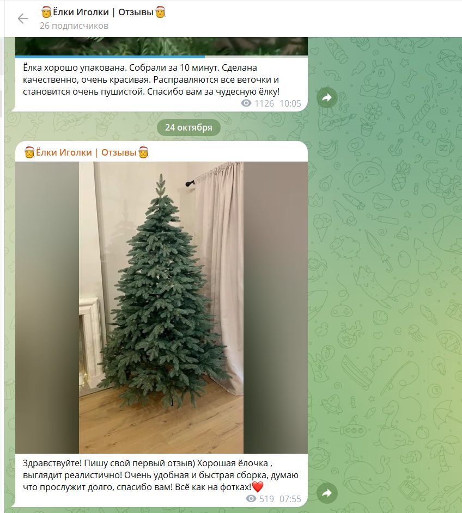Viewport: 462px width, 513px height.
Task: Select the Ёлка хорошо упакована message text
Action: (151, 79)
